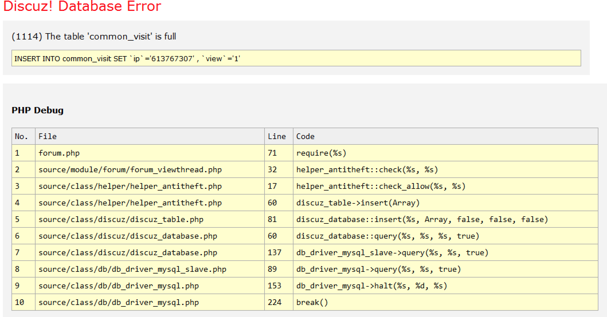Screen dimensions: 607x317
Task: Select the 'forum_viewthread.php' file path cell
Action: click(x=150, y=169)
